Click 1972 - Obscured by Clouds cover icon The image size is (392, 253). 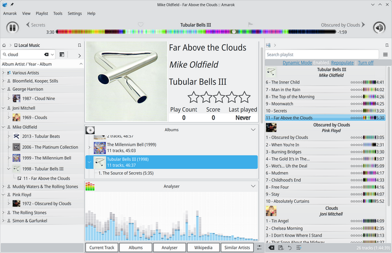tap(16, 204)
